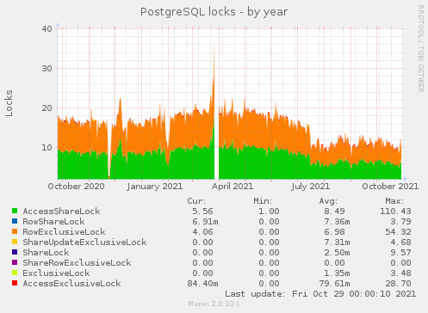Click the dark blue ShareLock color swatch

[15, 252]
